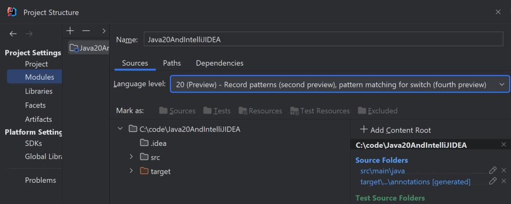511x204 pixels.
Task: Unmark src\main\java source folder X
Action: [503, 170]
